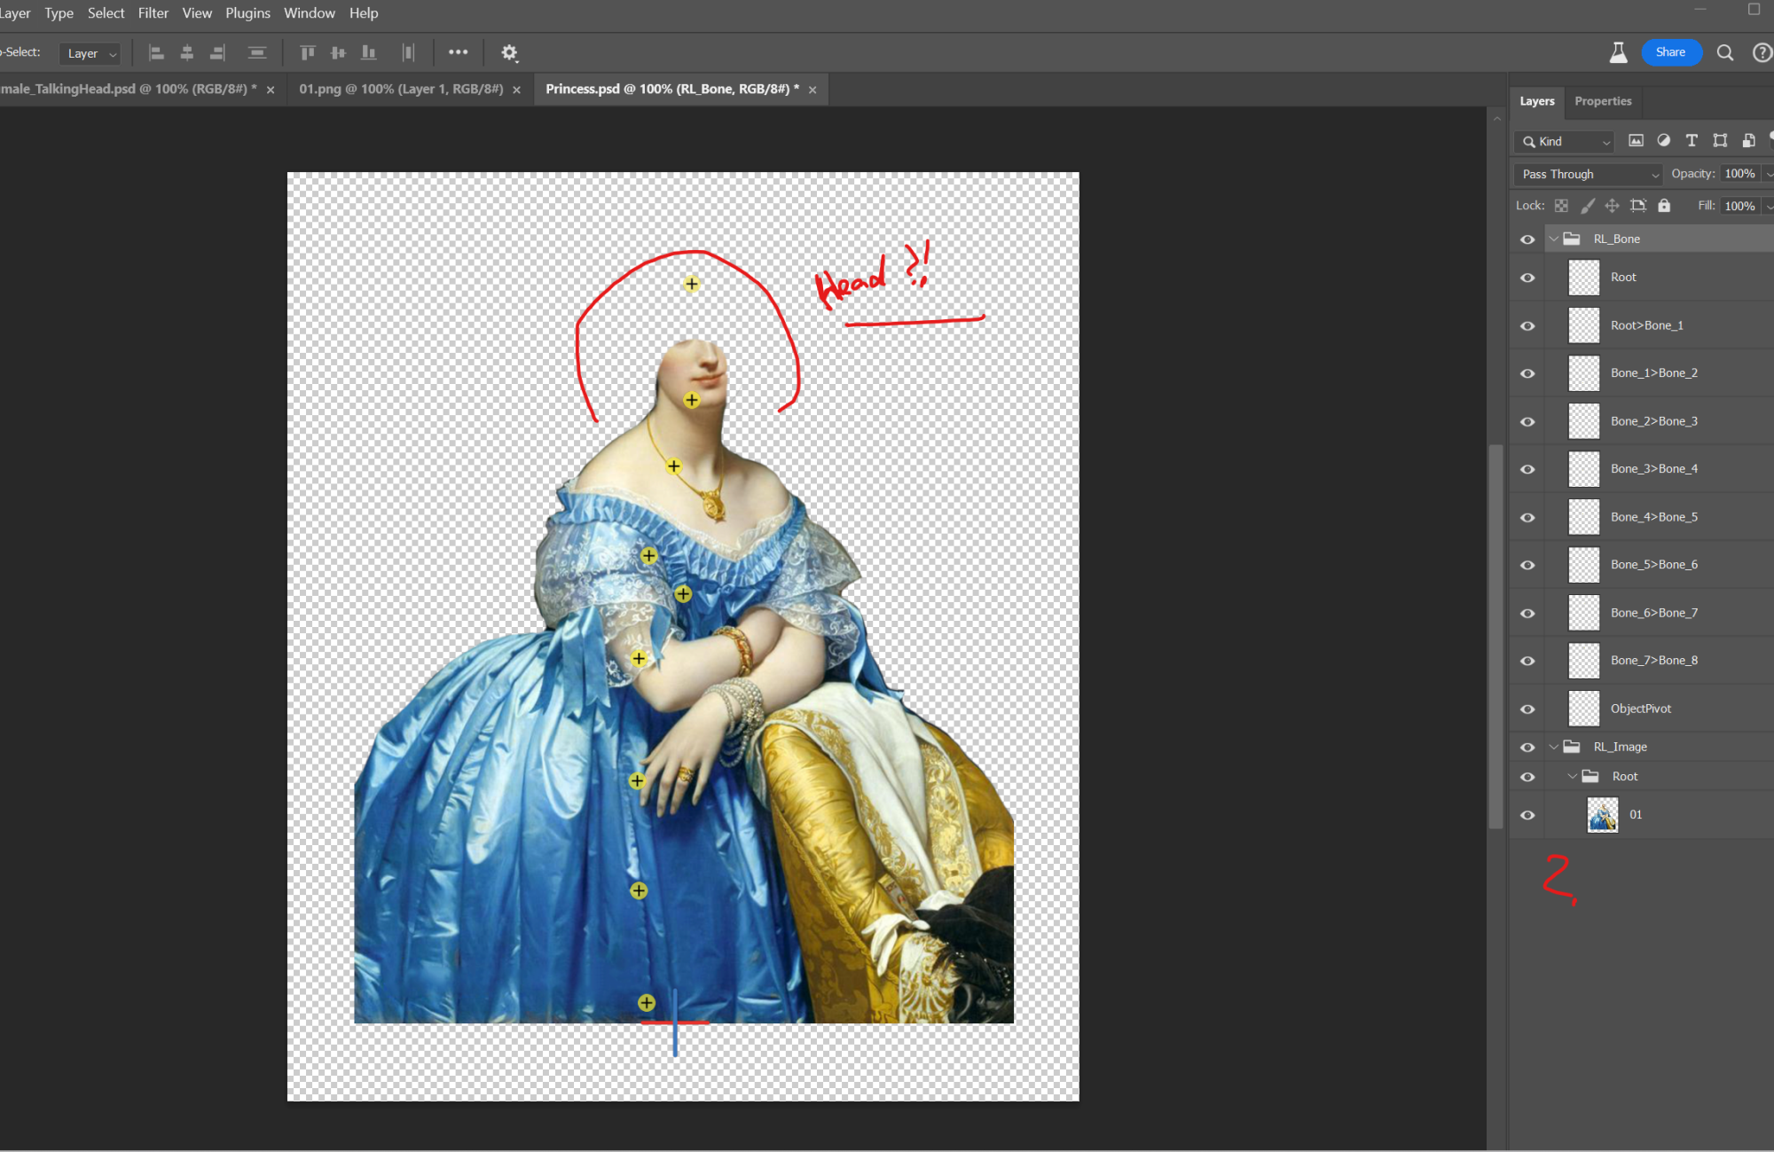This screenshot has height=1152, width=1774.
Task: Open the Auto-Select Layer dropdown
Action: click(90, 53)
